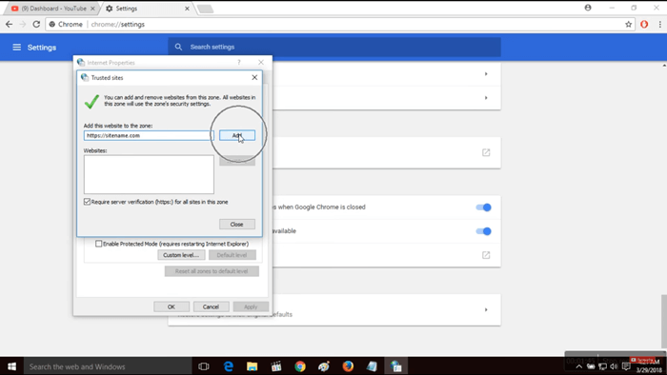The width and height of the screenshot is (667, 375).
Task: Open Task View on the taskbar
Action: coord(204,366)
